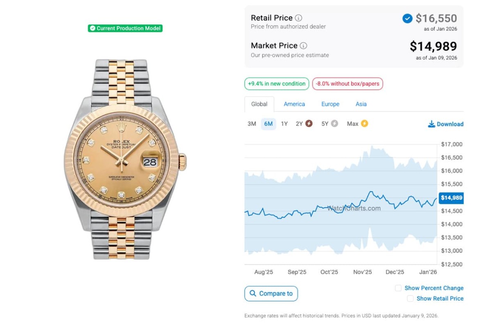Click the Download arrow icon

click(431, 124)
